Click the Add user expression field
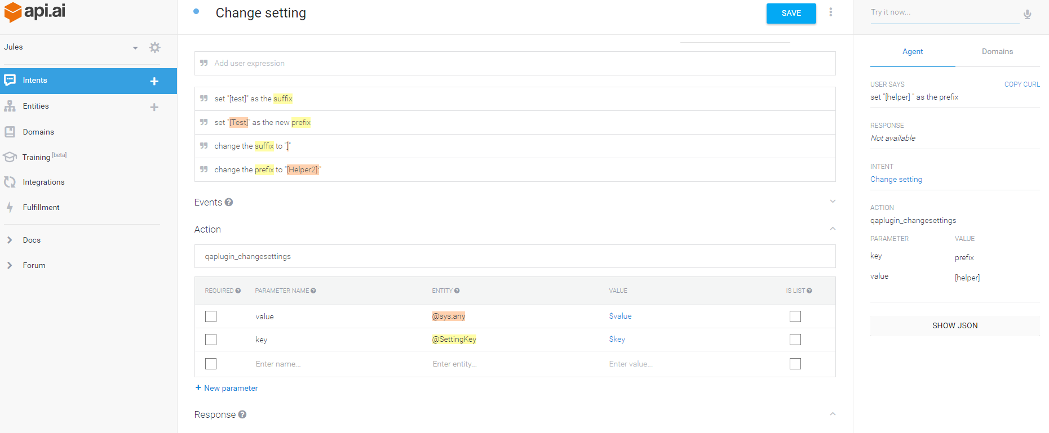 coord(515,63)
